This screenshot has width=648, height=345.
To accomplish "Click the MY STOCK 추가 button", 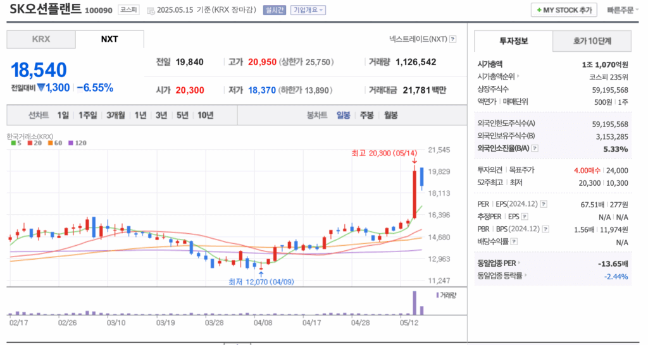I will (x=564, y=10).
